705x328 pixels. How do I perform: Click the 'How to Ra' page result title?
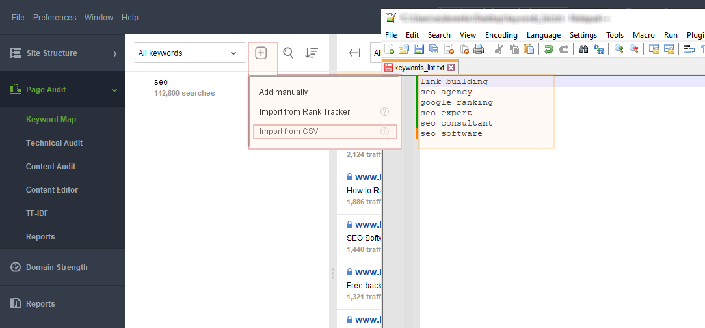tap(364, 190)
